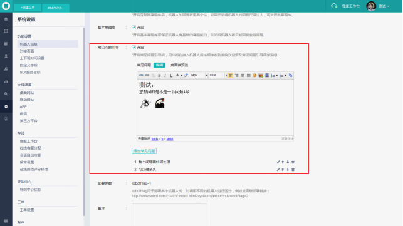Select the settings gear sidebar icon
Image resolution: width=403 pixels, height=226 pixels.
(6, 106)
